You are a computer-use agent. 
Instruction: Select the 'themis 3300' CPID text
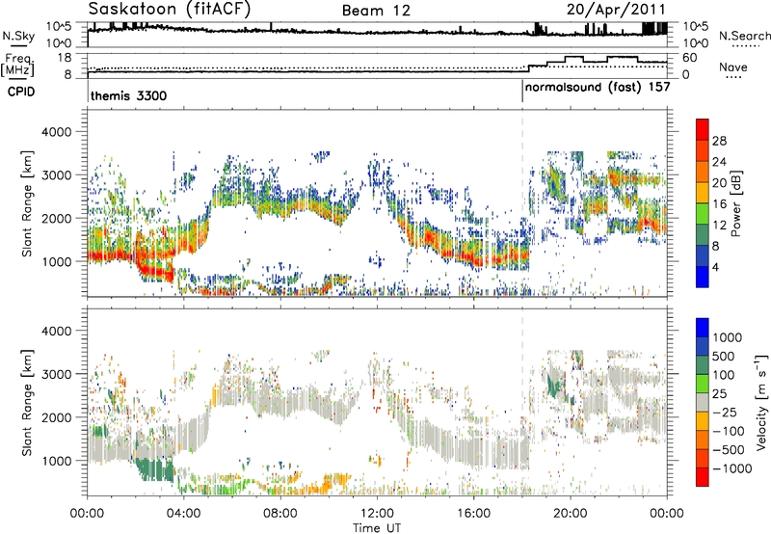pyautogui.click(x=129, y=95)
